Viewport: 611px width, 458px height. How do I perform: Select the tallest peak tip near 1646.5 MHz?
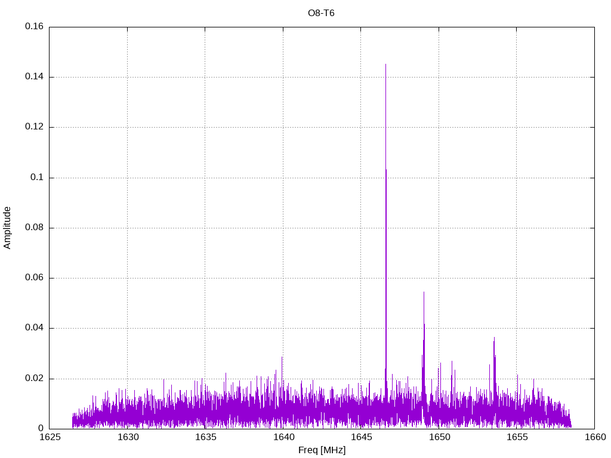click(x=385, y=64)
